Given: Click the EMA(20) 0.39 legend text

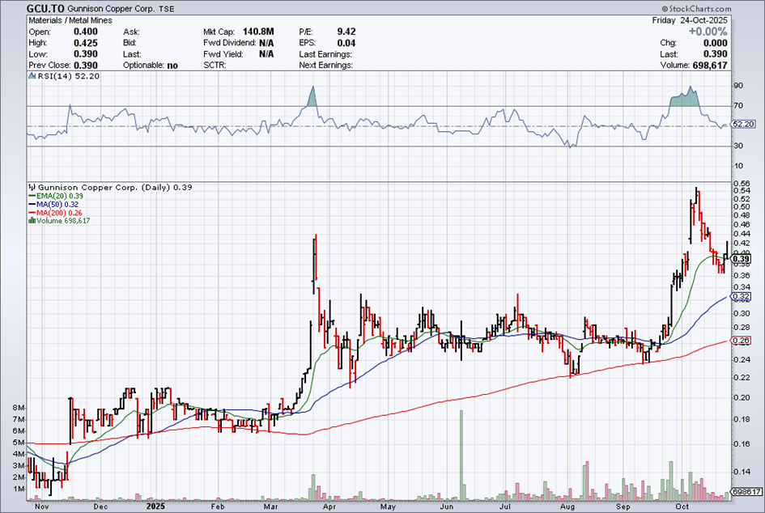Looking at the screenshot, I should tap(60, 196).
